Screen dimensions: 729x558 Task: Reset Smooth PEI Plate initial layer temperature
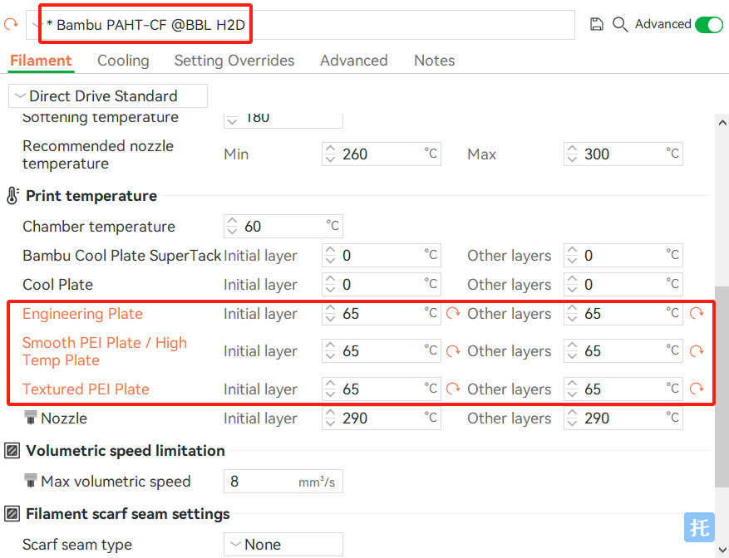click(453, 351)
